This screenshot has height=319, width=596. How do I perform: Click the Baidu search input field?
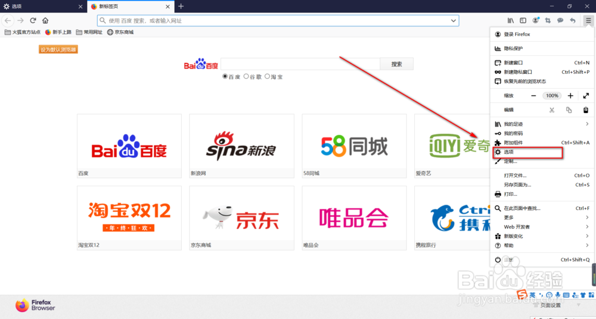click(300, 64)
